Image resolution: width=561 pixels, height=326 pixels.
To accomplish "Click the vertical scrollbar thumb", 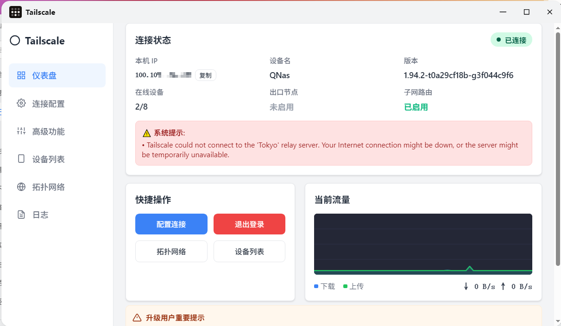I will coord(557,148).
